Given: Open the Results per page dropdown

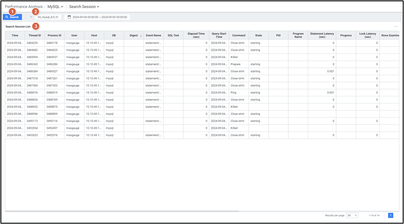Looking at the screenshot, I should tap(352, 215).
